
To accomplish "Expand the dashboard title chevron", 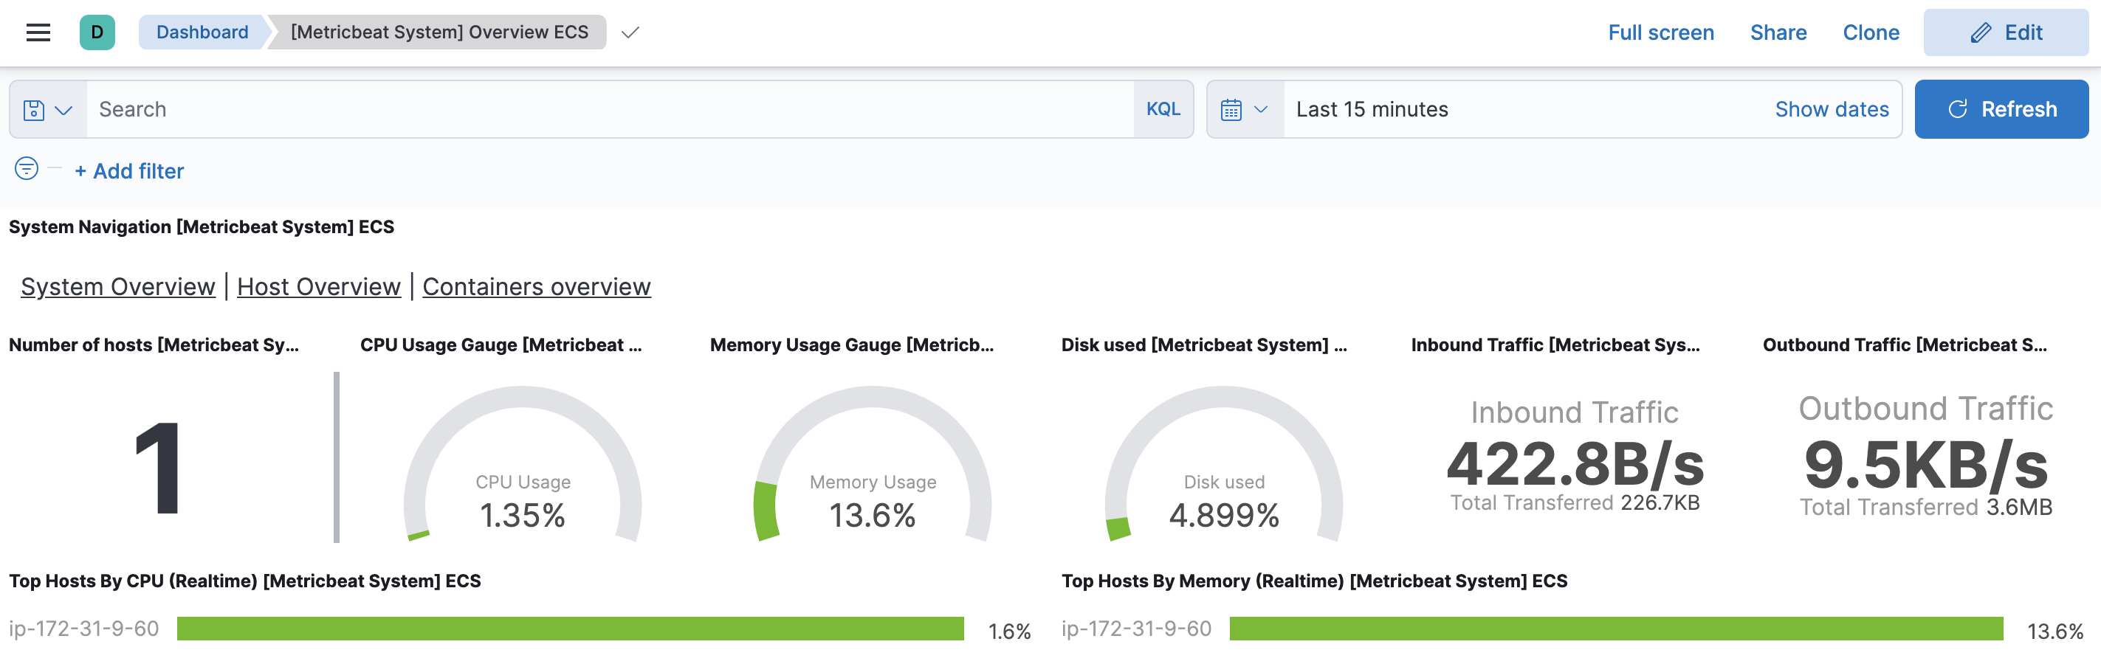I will tap(630, 33).
